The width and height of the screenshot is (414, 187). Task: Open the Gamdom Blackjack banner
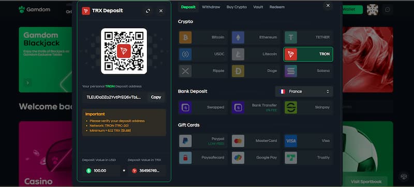[45, 60]
